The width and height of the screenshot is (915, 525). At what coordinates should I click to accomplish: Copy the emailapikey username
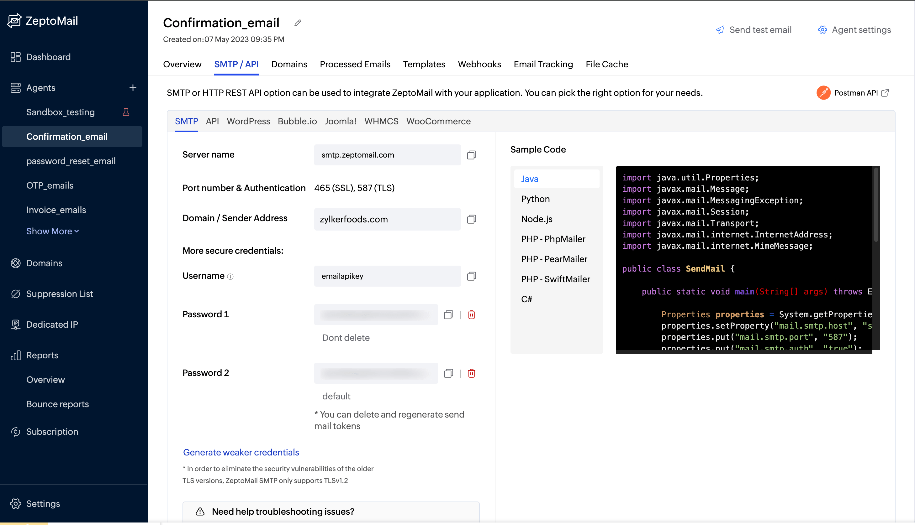pos(471,276)
